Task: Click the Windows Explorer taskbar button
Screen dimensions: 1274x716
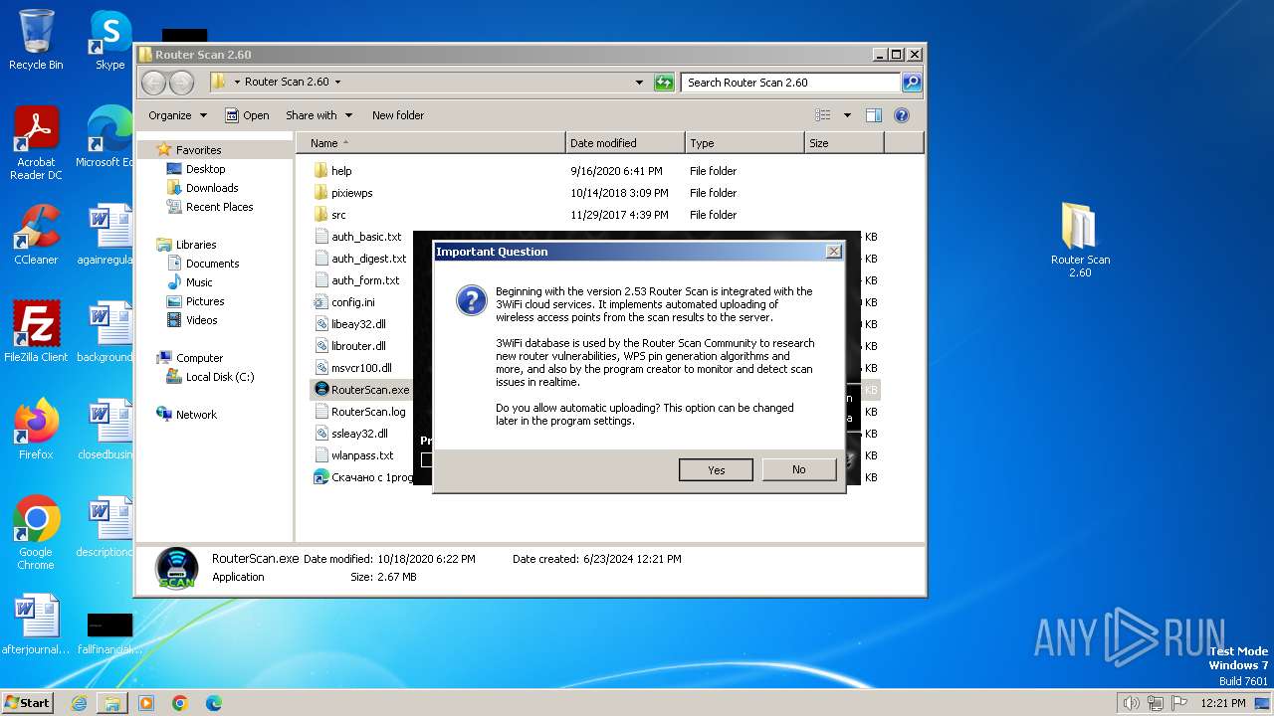Action: (x=112, y=703)
